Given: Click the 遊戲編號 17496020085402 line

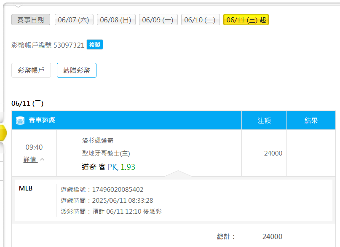Looking at the screenshot, I should [102, 190].
